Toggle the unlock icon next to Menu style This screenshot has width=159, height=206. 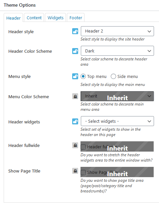point(75,76)
